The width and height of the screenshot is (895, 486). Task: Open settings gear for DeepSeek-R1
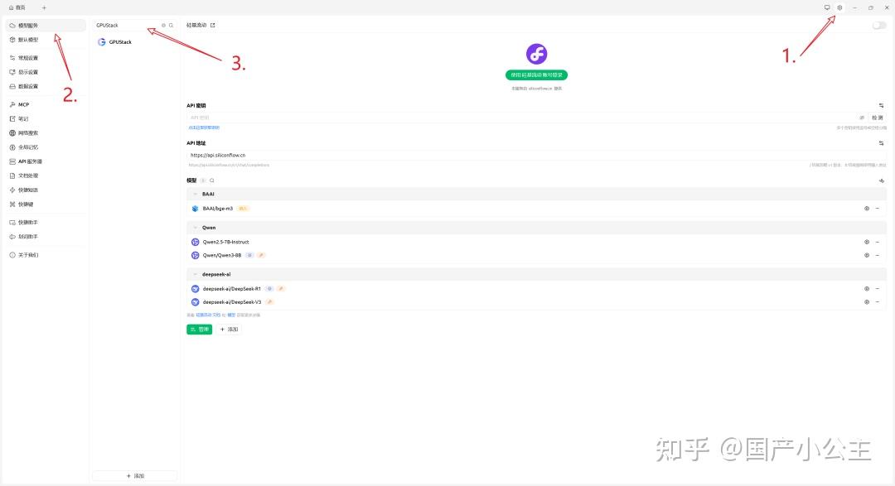867,289
